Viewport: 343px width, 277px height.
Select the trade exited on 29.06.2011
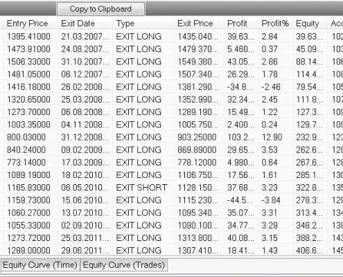171,251
